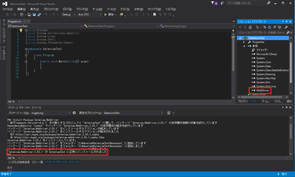Toggle the bookmark icon in toolbar

tap(154, 14)
